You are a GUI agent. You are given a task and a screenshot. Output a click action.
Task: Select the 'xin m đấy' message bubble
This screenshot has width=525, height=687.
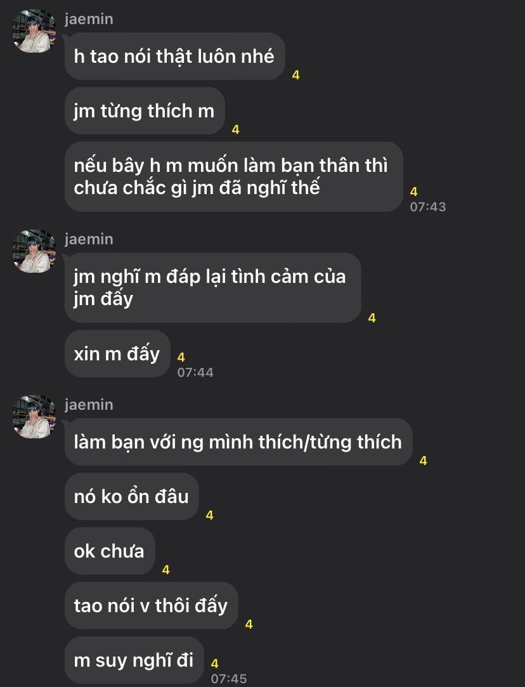tap(117, 353)
